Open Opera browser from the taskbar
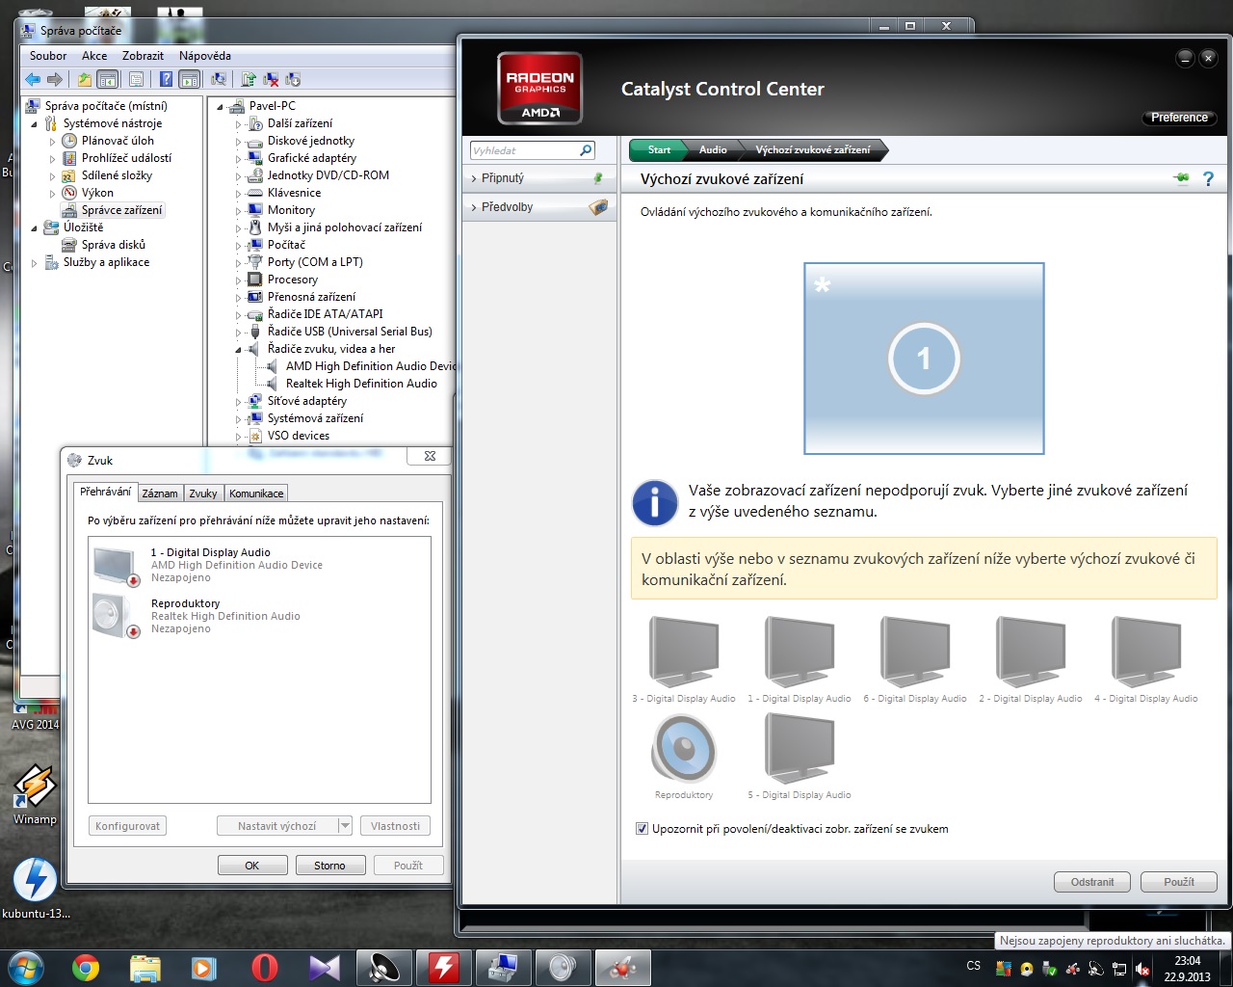This screenshot has height=987, width=1233. coord(264,967)
